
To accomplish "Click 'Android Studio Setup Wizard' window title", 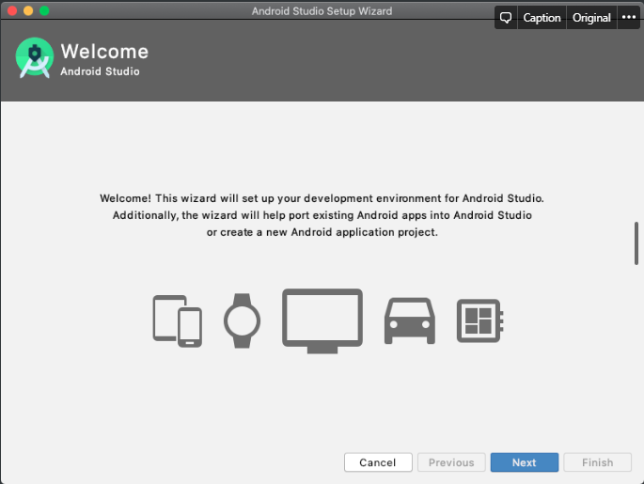I will click(x=322, y=11).
